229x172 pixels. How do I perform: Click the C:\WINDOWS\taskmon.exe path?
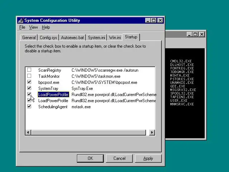coord(96,76)
